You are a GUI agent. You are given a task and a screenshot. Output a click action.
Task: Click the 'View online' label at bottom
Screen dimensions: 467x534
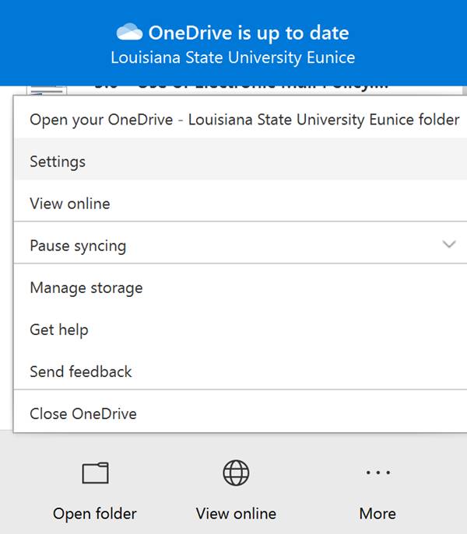236,514
